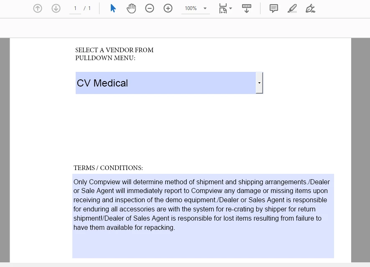Viewport: 370px width, 267px height.
Task: Go to next page with down arrow
Action: point(56,8)
